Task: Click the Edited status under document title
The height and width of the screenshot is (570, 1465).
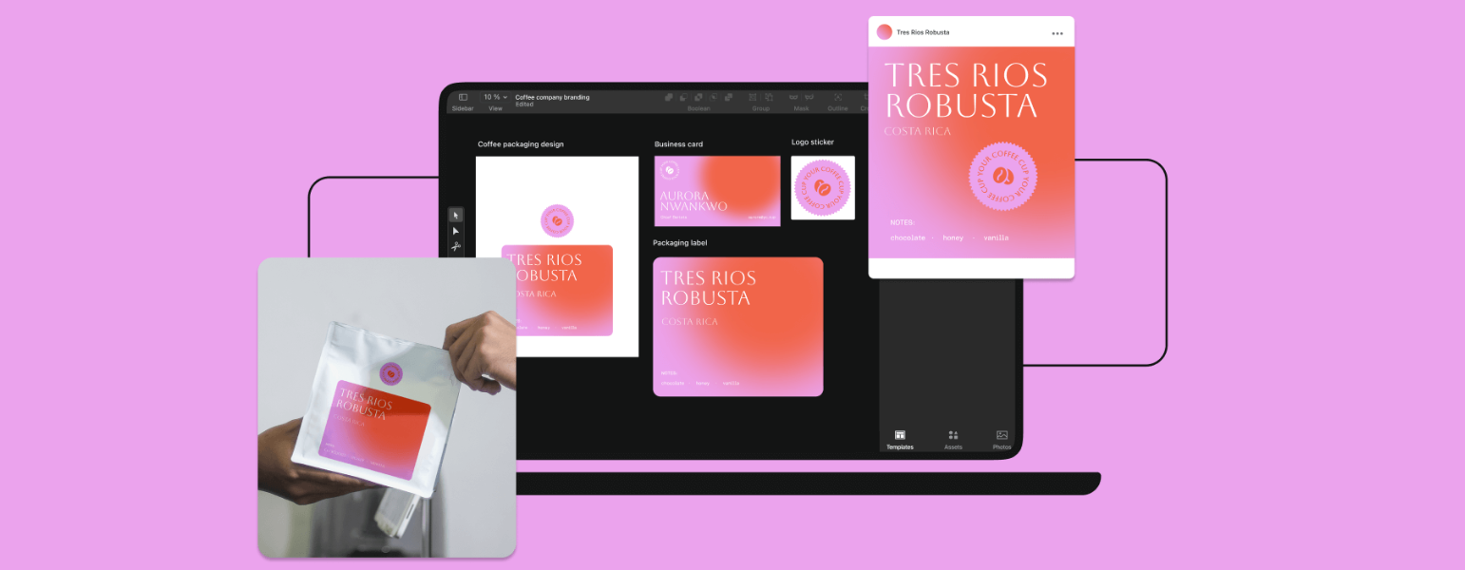Action: click(524, 104)
